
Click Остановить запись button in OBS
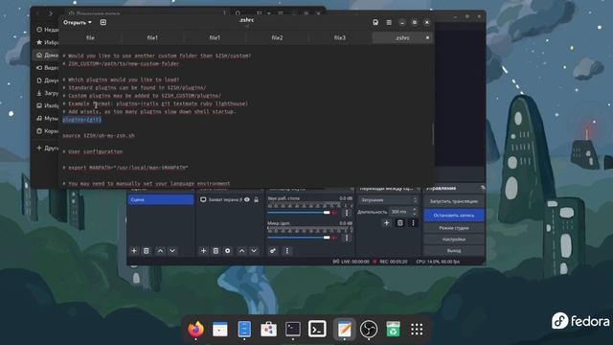coord(454,215)
